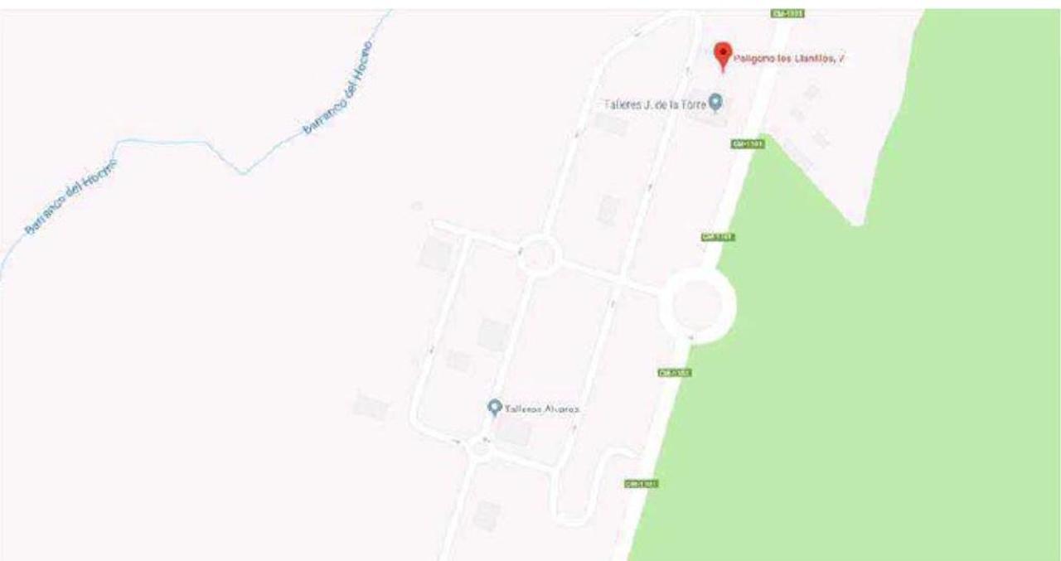
Task: Click the northernmost CM-1101 road shield
Action: [x=789, y=13]
